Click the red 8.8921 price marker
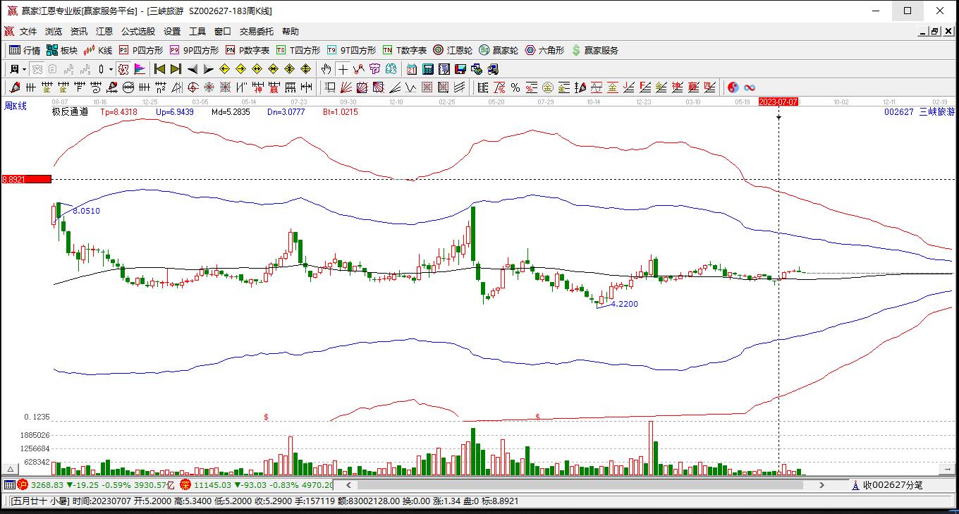Viewport: 959px width, 514px height. pos(26,180)
